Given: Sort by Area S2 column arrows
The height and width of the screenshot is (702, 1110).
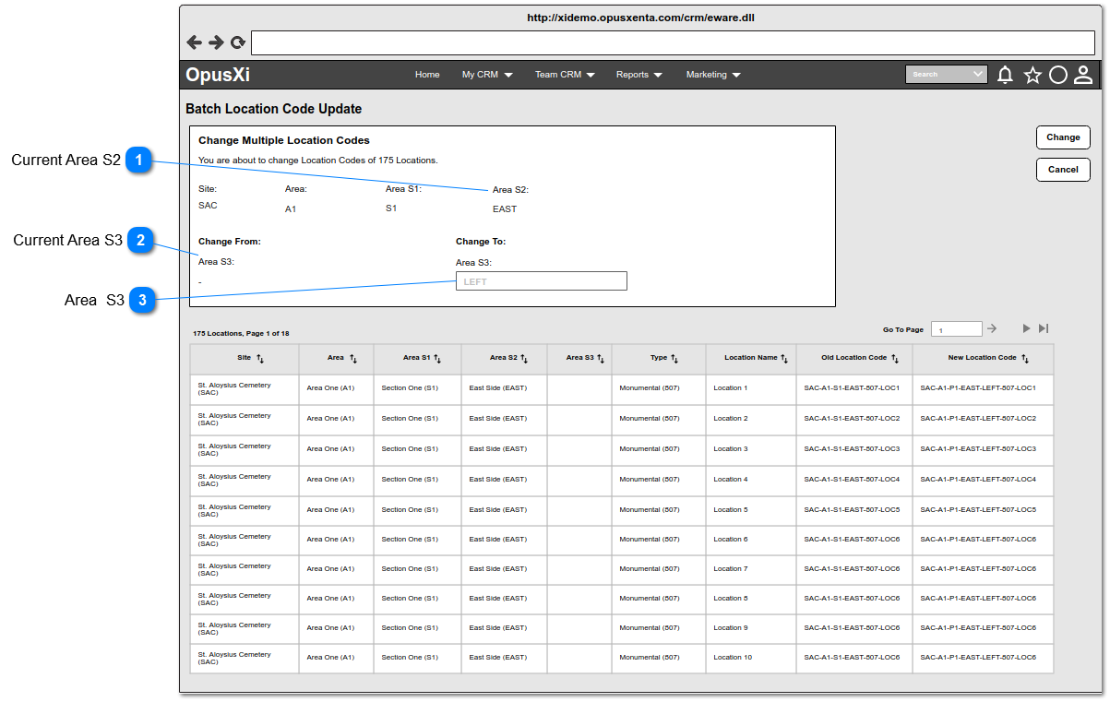Looking at the screenshot, I should [524, 358].
